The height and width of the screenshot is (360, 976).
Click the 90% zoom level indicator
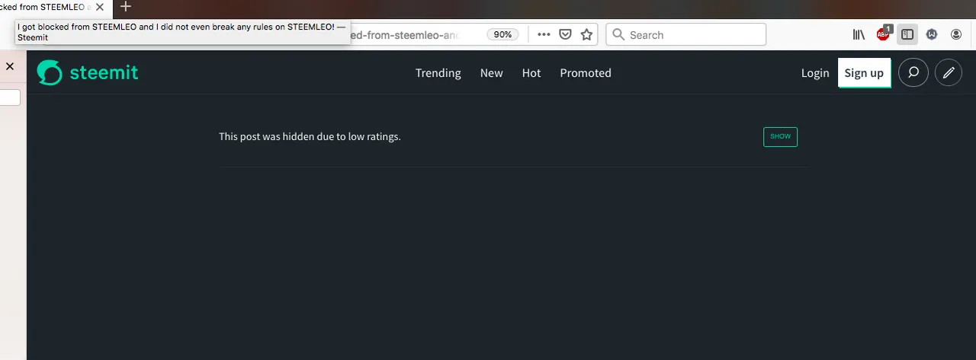(x=503, y=34)
